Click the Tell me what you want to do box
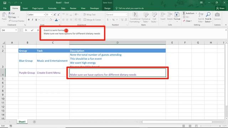 (130, 8)
